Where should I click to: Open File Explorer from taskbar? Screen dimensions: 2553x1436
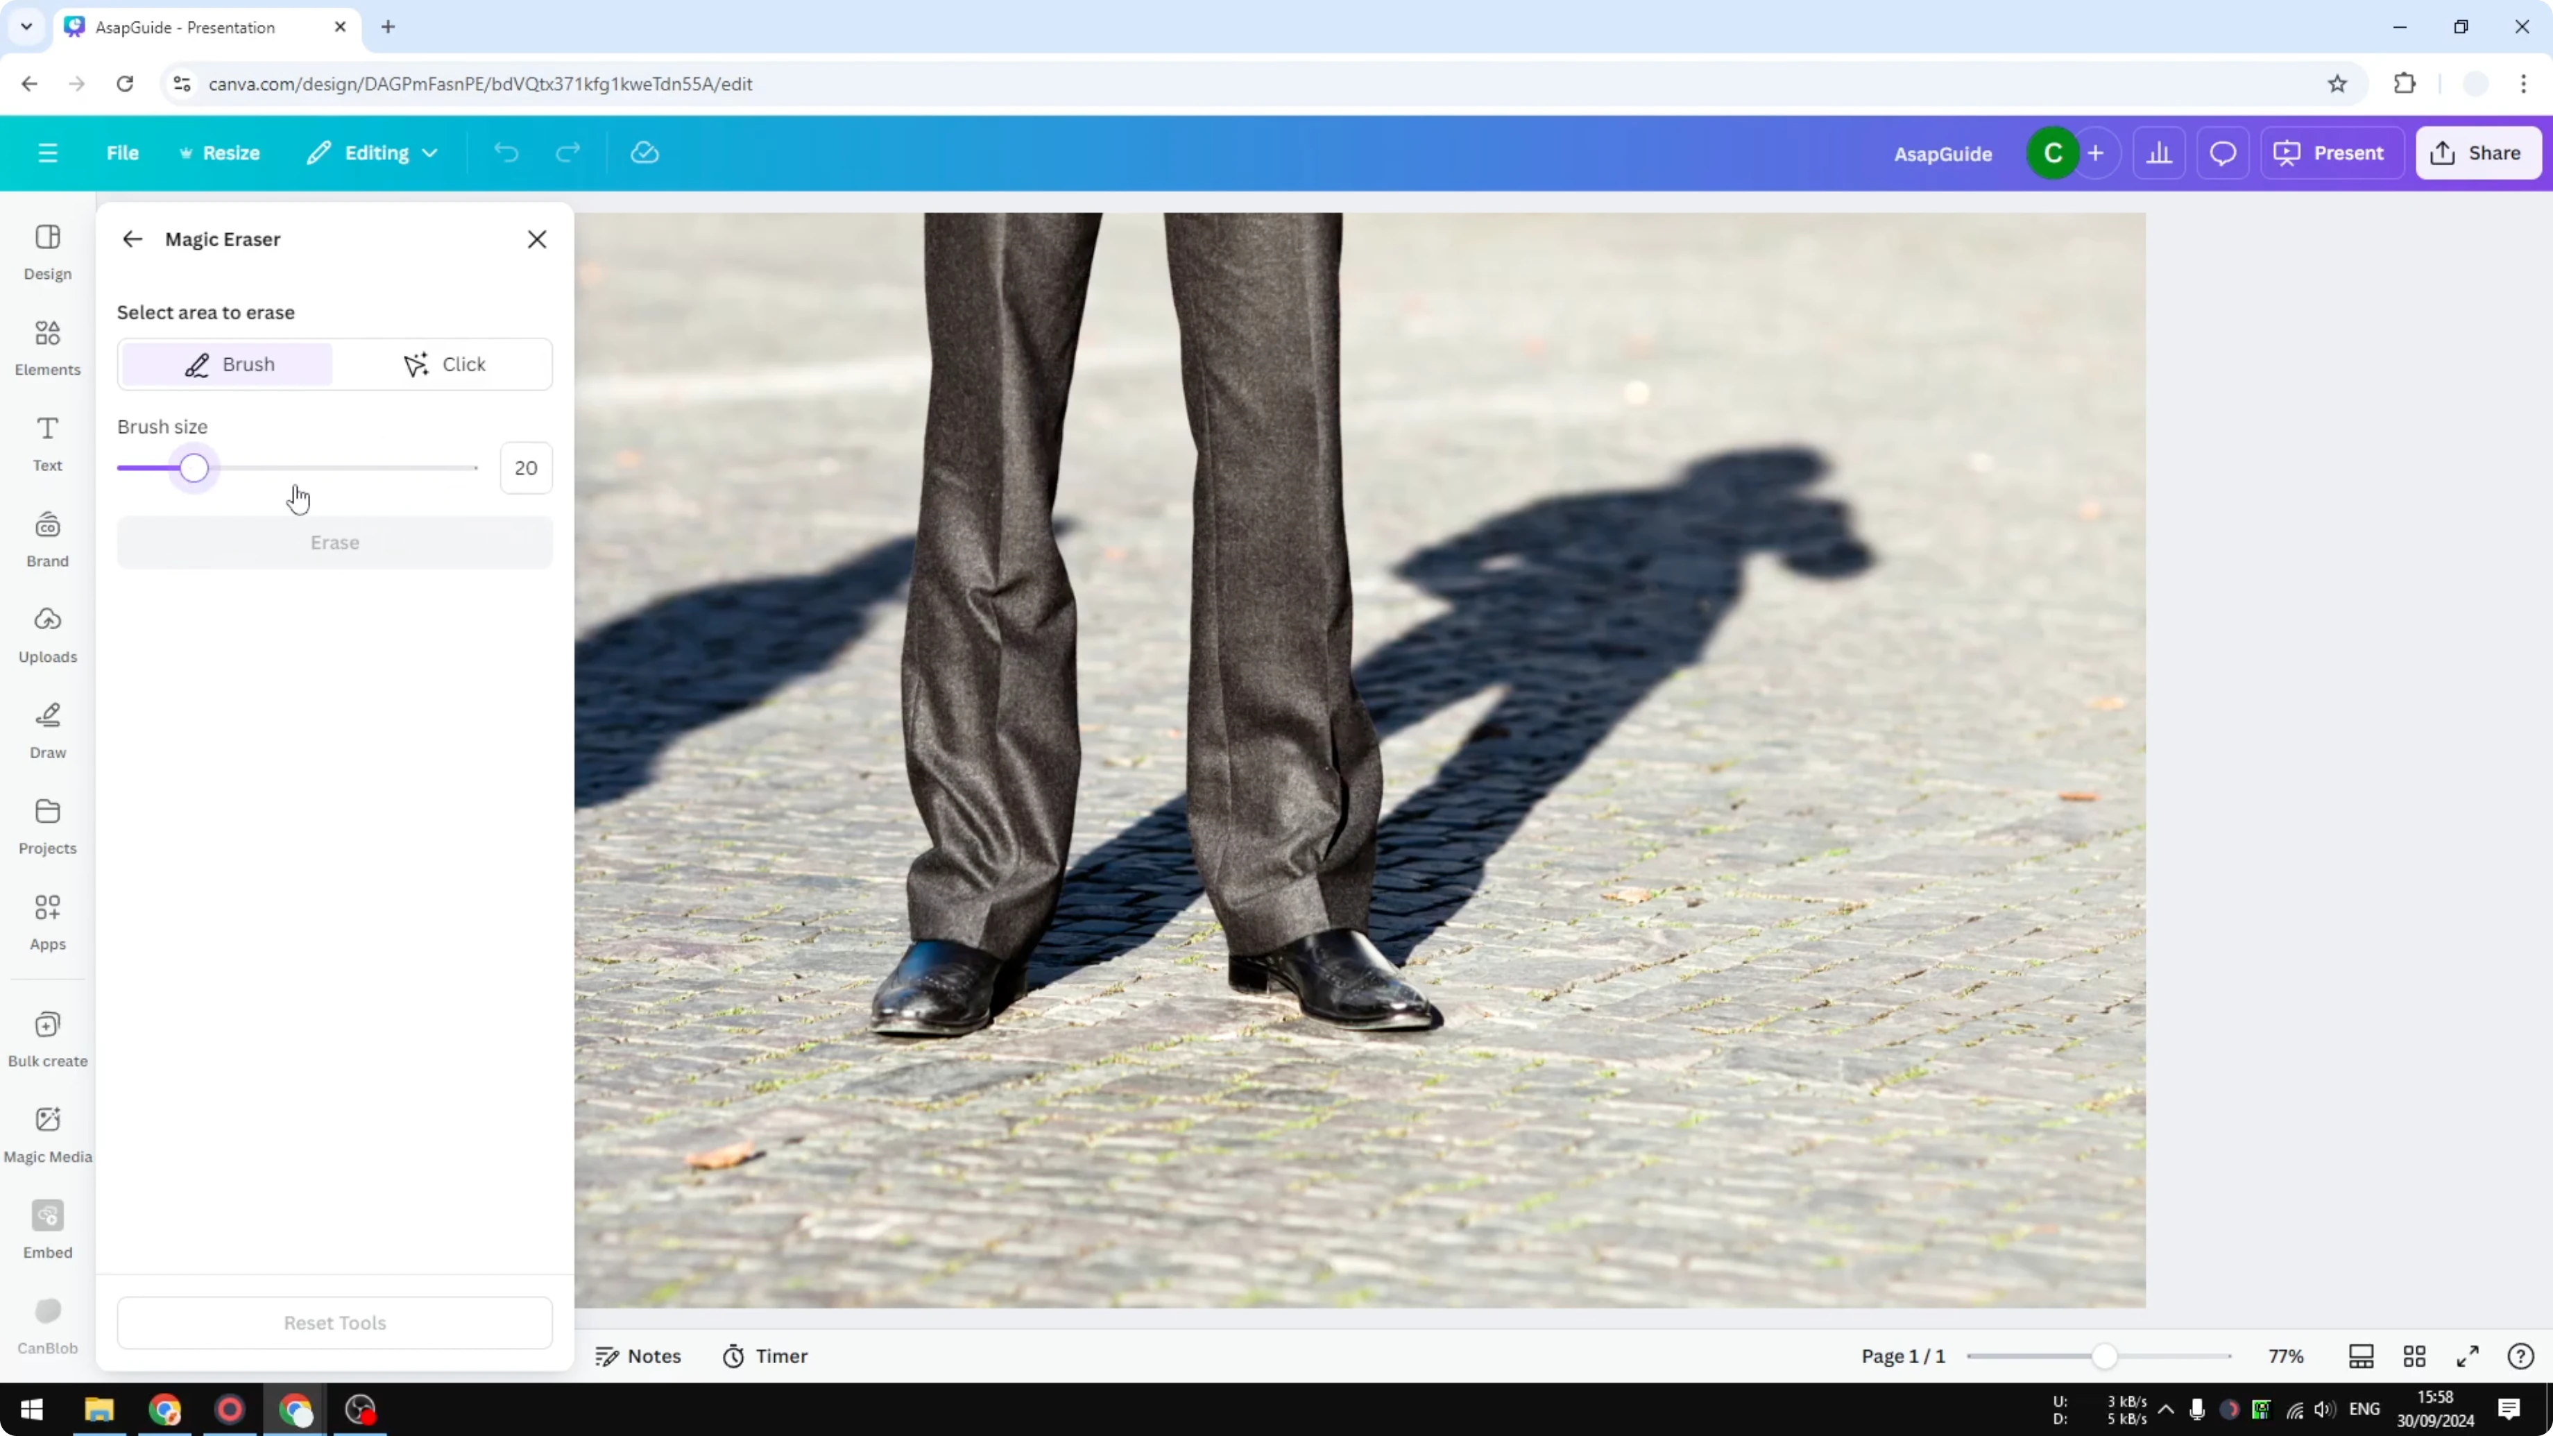(x=99, y=1409)
